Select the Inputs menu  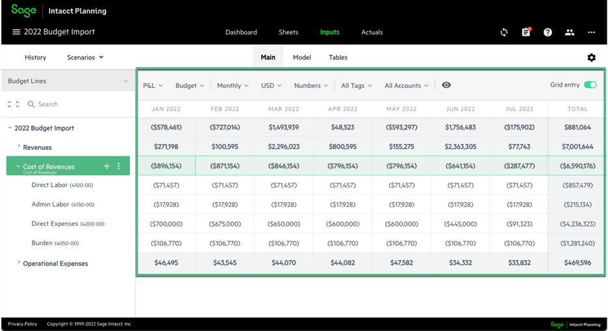coord(329,32)
